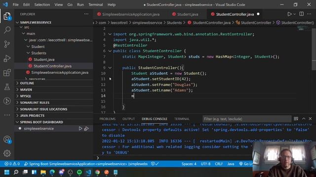Open the run options dropdown arrow

294,14
